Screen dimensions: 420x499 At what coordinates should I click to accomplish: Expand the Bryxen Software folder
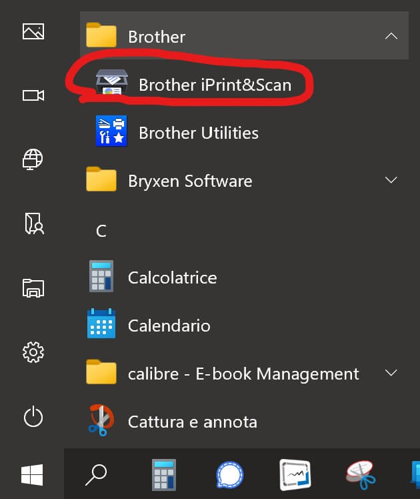391,180
